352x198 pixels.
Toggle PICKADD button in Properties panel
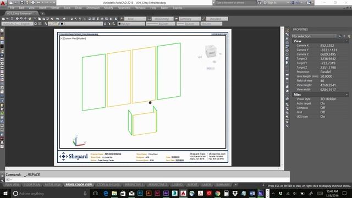[x=340, y=36]
